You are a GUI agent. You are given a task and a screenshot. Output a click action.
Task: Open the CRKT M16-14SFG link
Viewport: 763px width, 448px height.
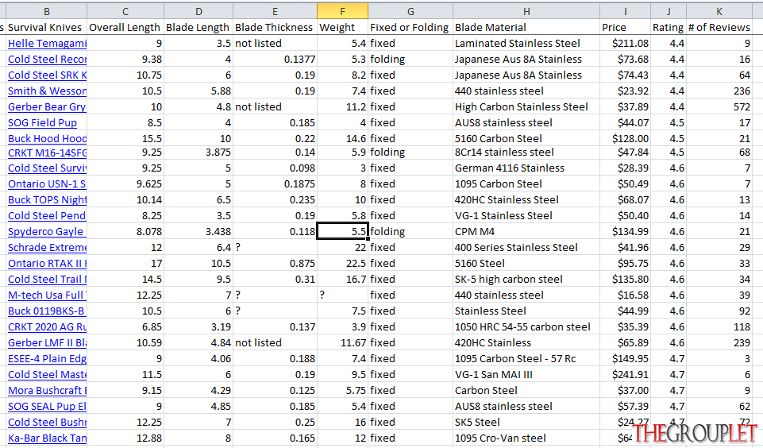coord(47,153)
